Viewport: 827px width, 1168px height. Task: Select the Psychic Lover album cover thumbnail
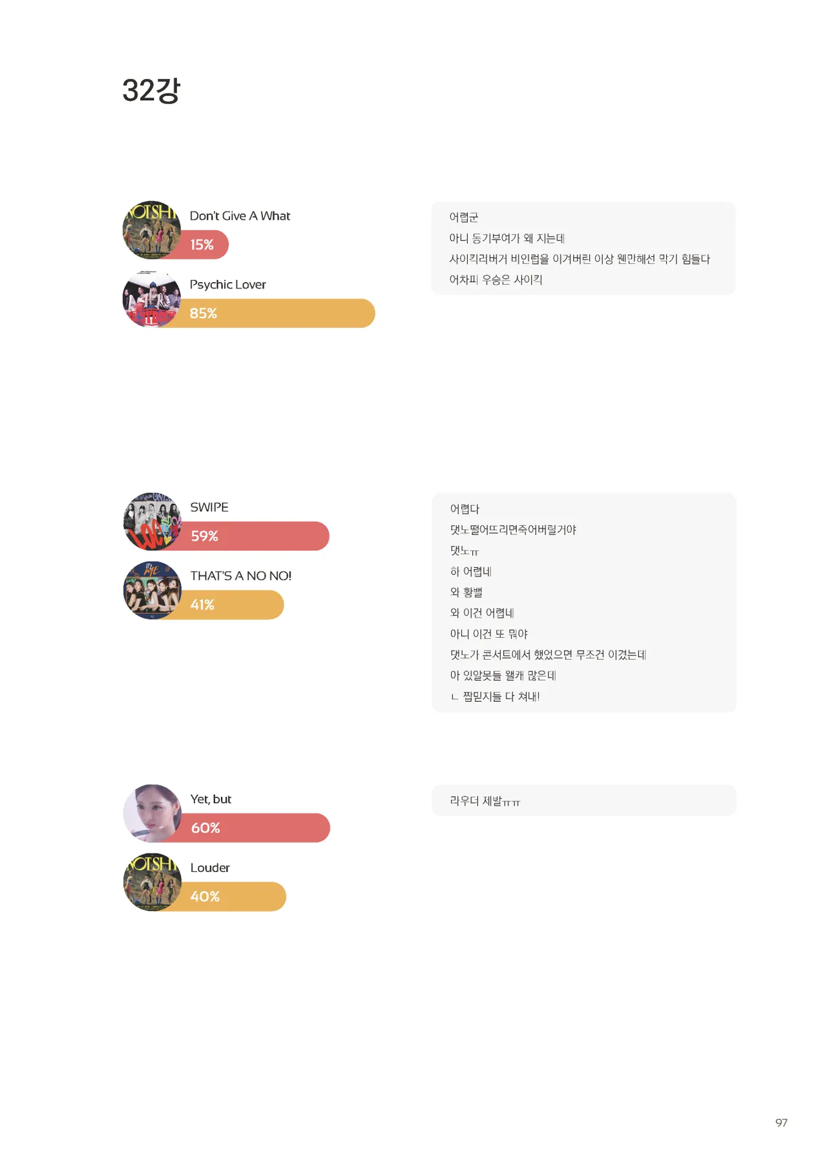click(152, 299)
